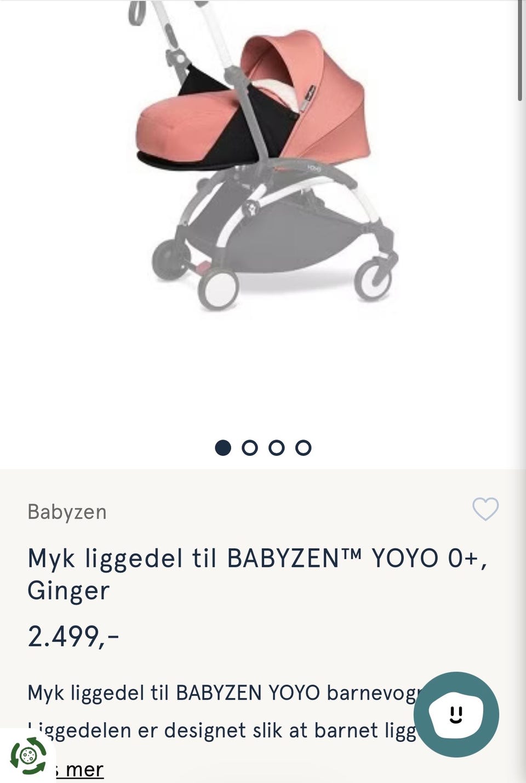Viewport: 526px width, 783px height.
Task: Switch to the third image dot
Action: tap(277, 448)
